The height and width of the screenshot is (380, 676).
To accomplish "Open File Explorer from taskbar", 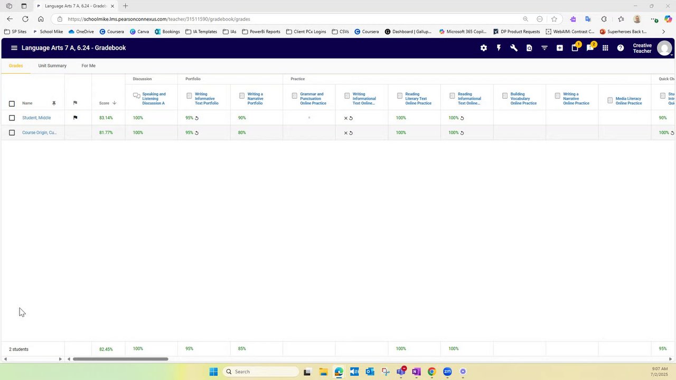I will 323,372.
